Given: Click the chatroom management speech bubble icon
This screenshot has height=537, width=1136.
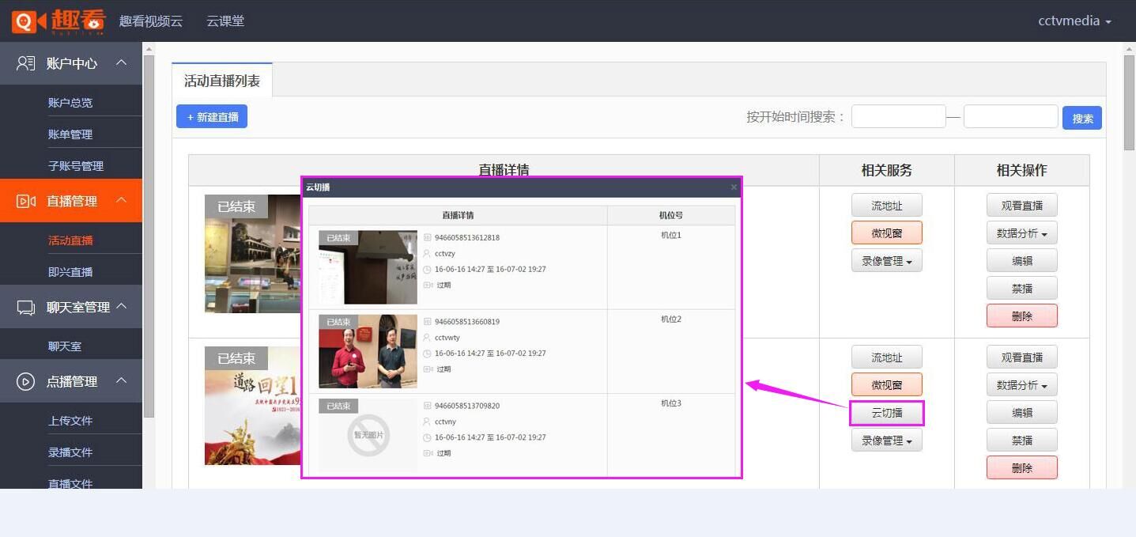Looking at the screenshot, I should click(26, 307).
